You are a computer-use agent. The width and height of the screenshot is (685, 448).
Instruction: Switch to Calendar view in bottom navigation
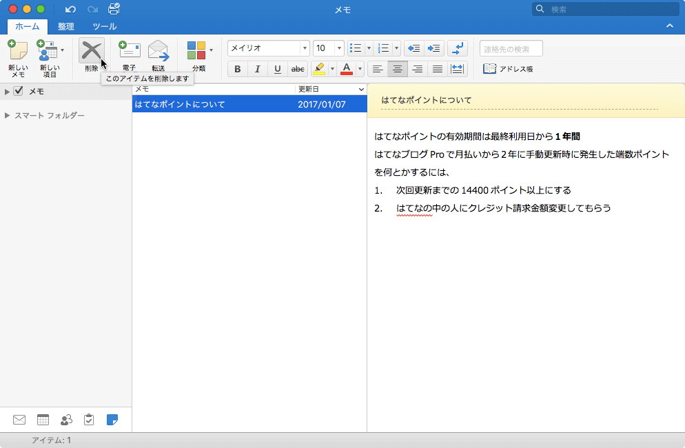point(43,420)
